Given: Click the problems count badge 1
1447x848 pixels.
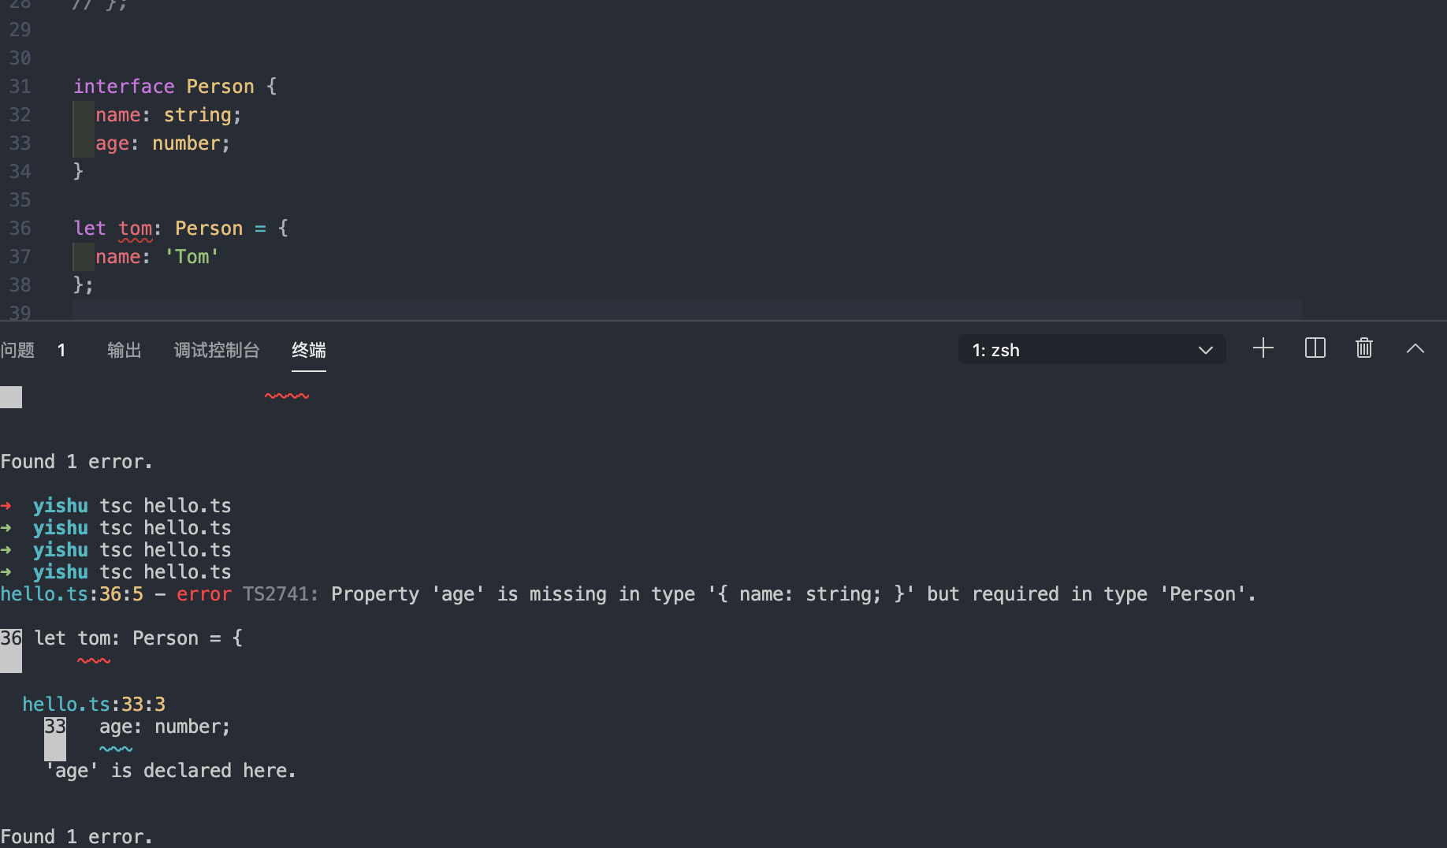Looking at the screenshot, I should tap(61, 350).
